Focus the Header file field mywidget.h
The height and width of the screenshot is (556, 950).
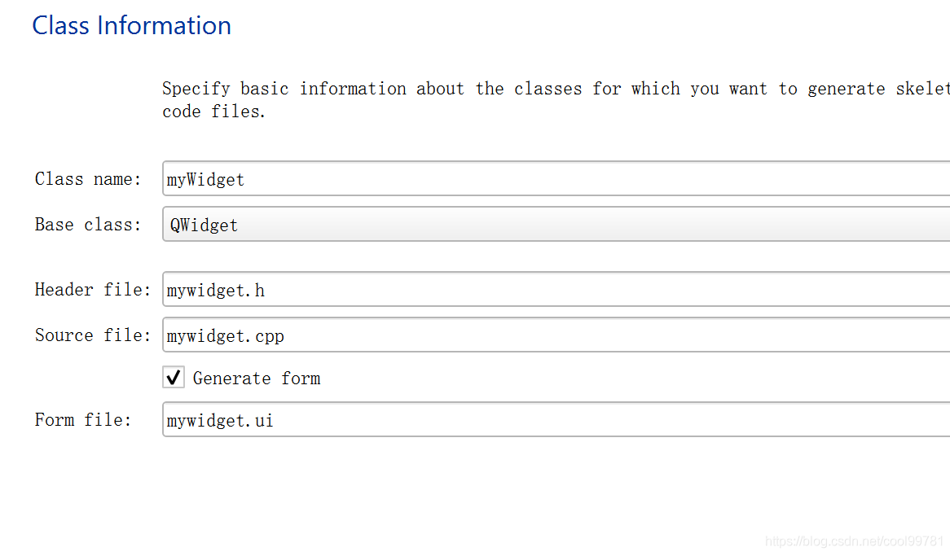pyautogui.click(x=556, y=290)
